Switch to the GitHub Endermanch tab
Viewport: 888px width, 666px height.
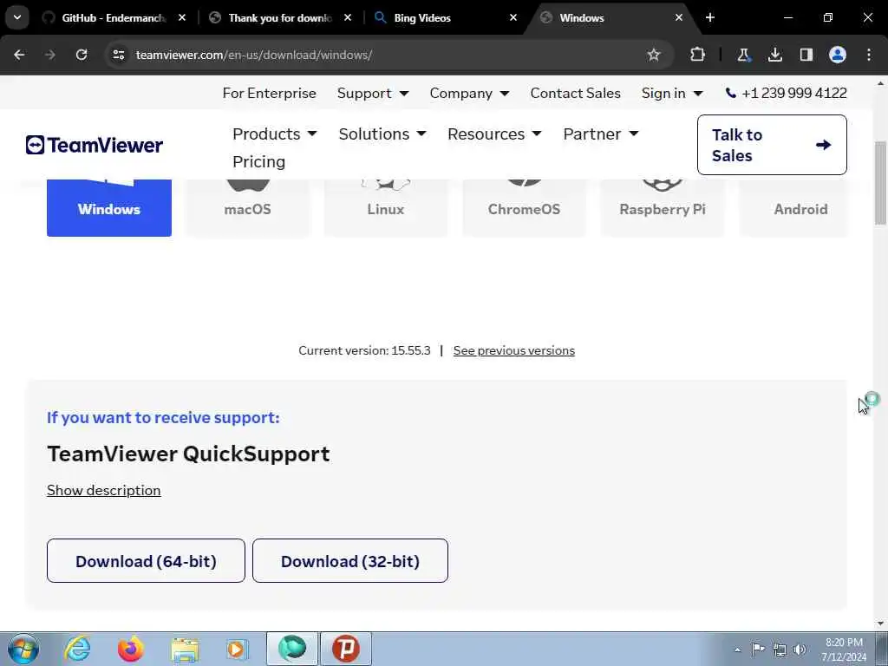click(114, 17)
